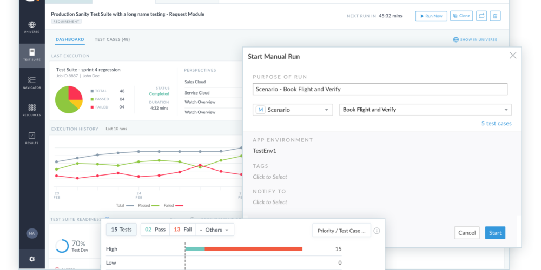This screenshot has height=270, width=541.
Task: Open the Others filter dropdown
Action: pyautogui.click(x=214, y=230)
